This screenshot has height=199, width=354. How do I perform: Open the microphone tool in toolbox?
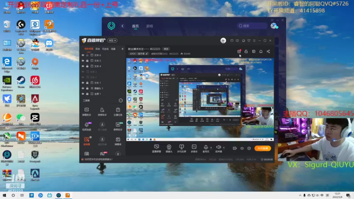(x=86, y=126)
